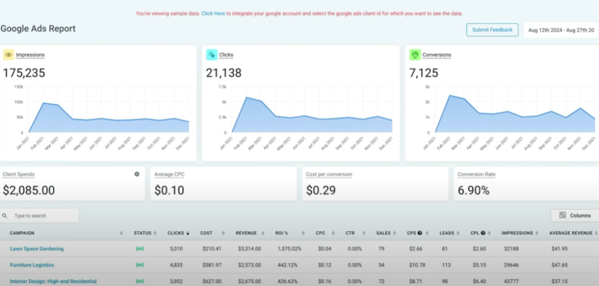
Task: Click the CPS help question icon
Action: 419,233
